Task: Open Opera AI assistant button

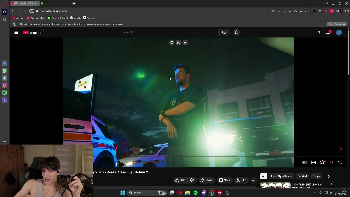Action: click(346, 11)
